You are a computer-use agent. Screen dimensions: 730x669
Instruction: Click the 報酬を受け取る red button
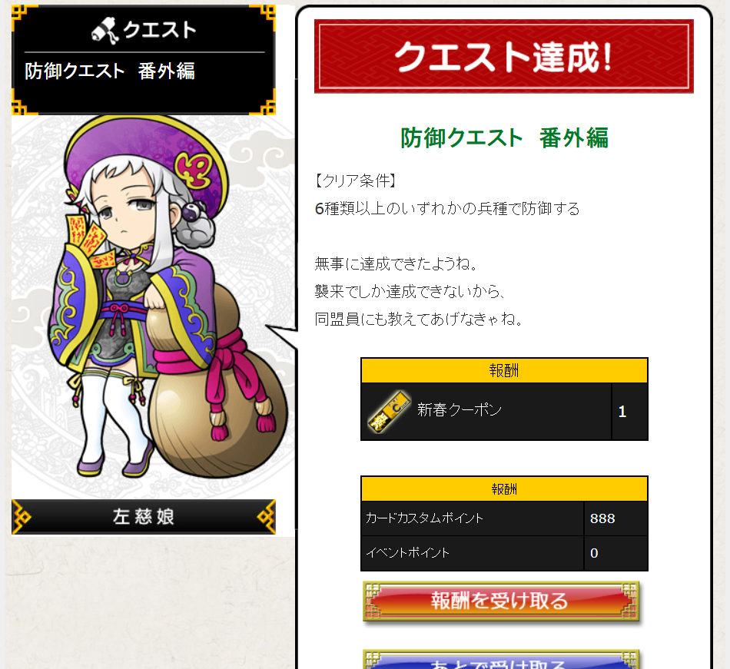point(501,601)
